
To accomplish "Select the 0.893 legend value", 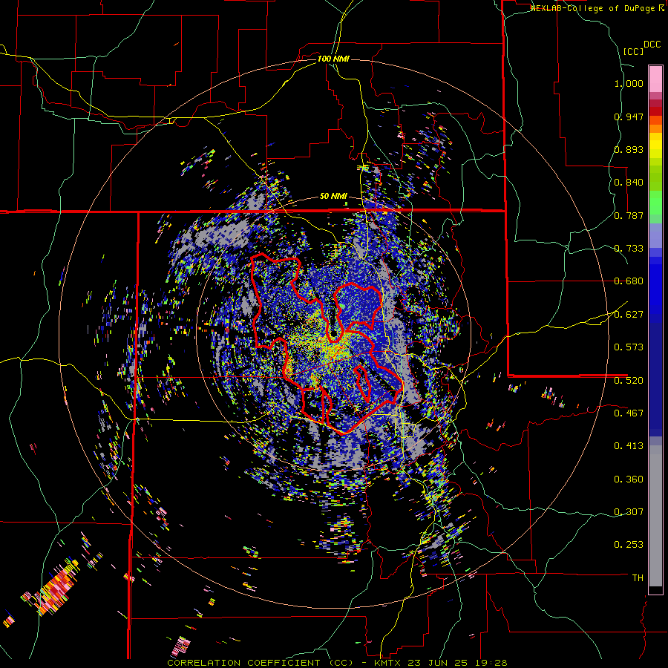I will [629, 149].
